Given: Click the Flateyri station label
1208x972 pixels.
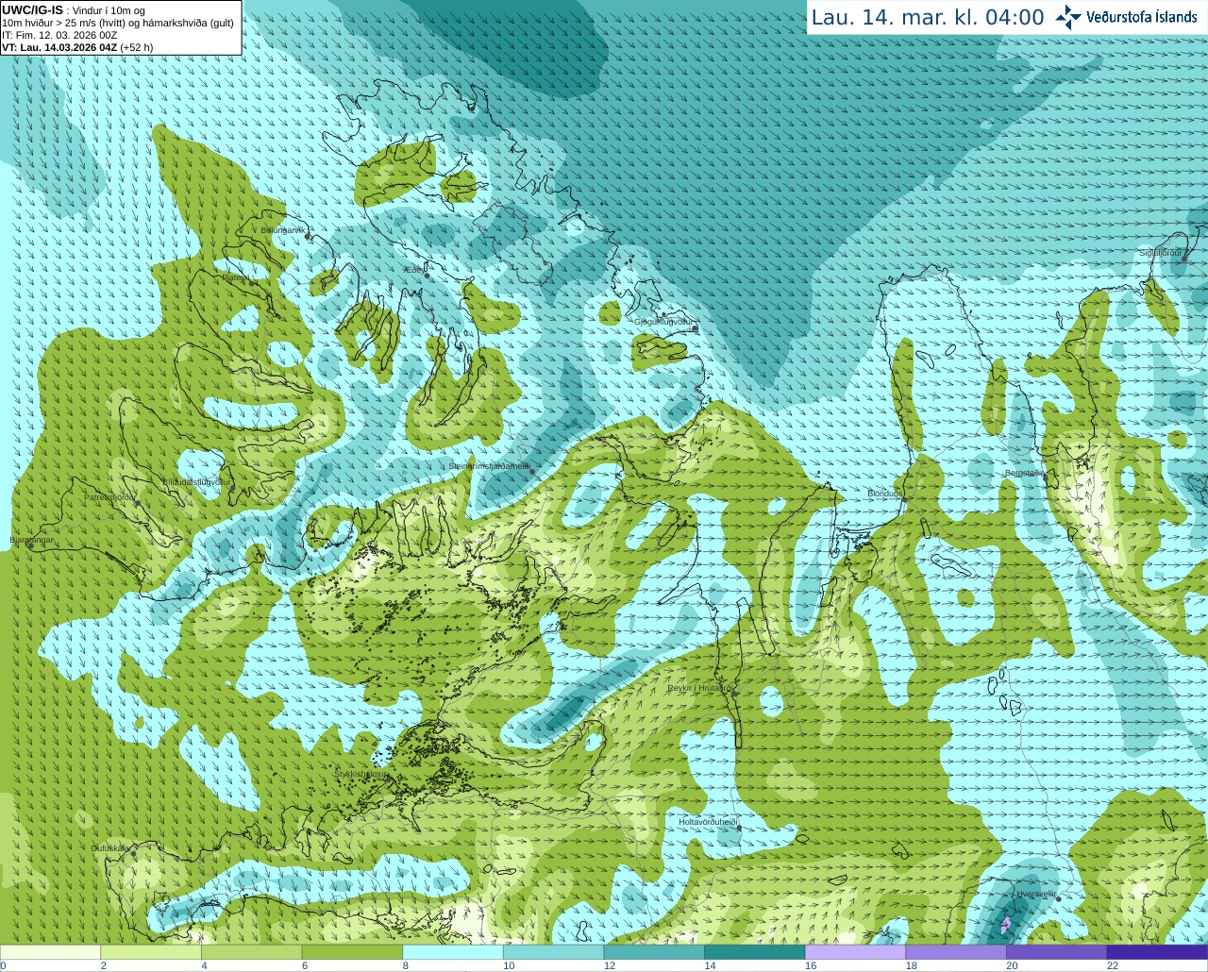Looking at the screenshot, I should tap(237, 277).
